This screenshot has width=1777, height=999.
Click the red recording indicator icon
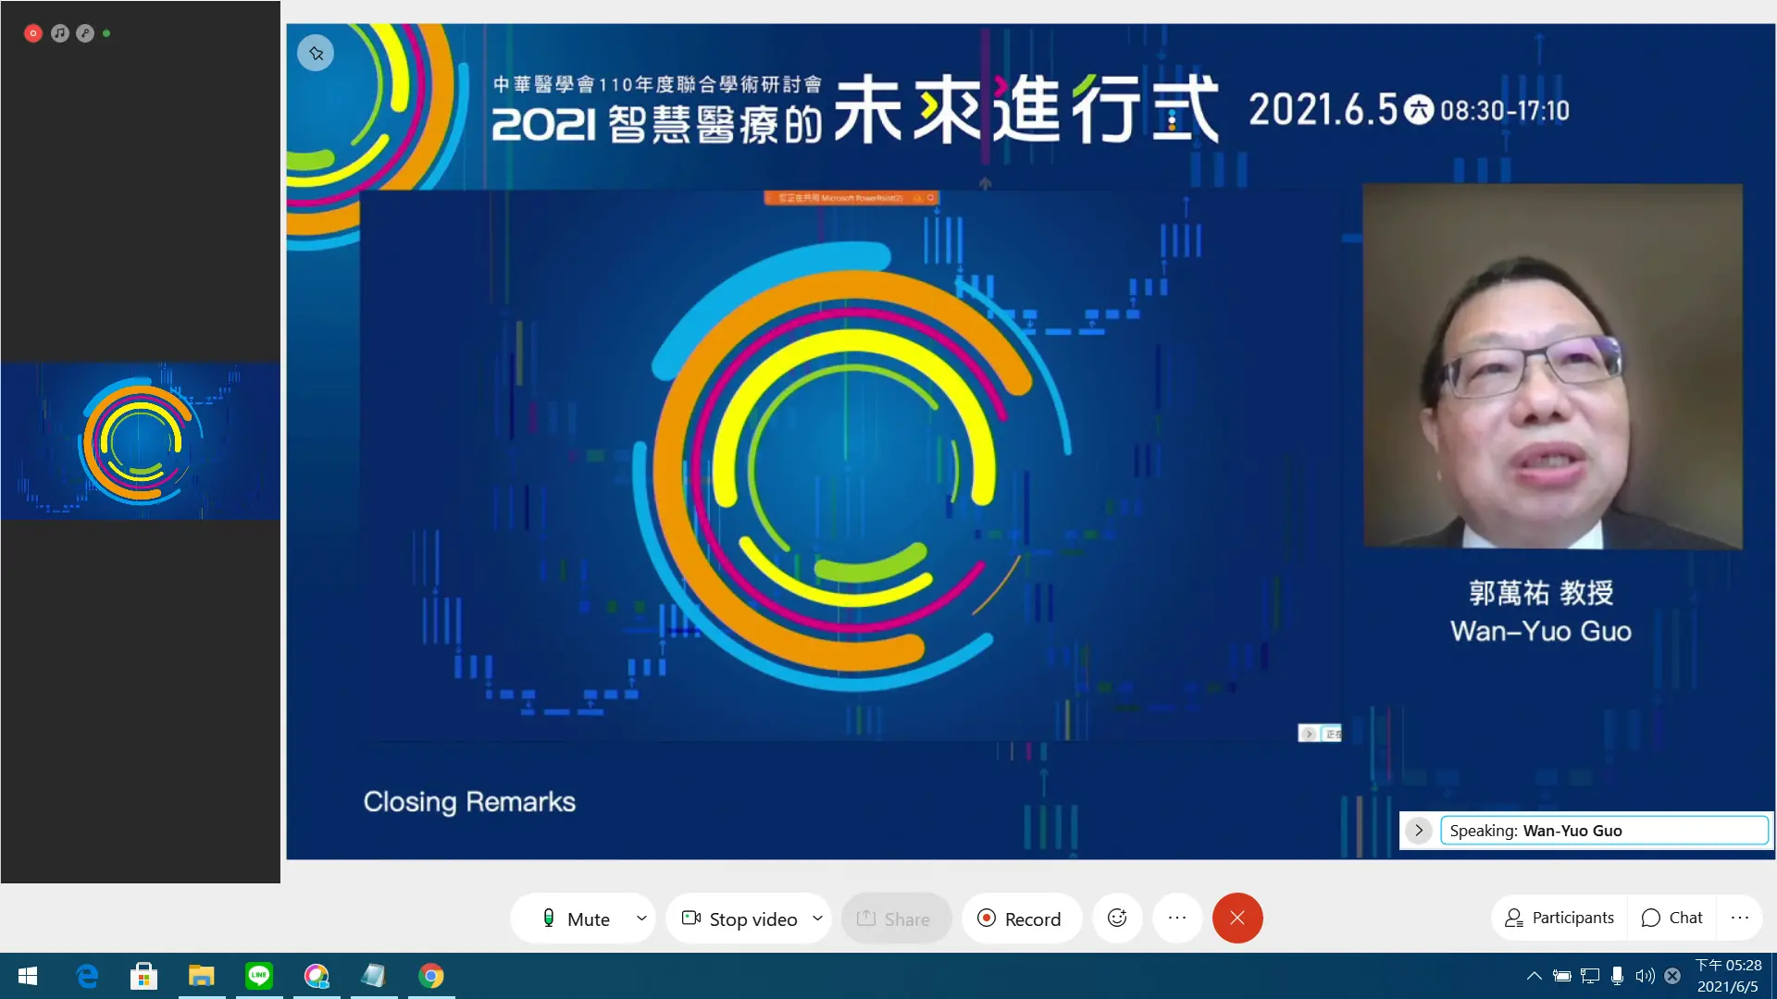[x=33, y=33]
